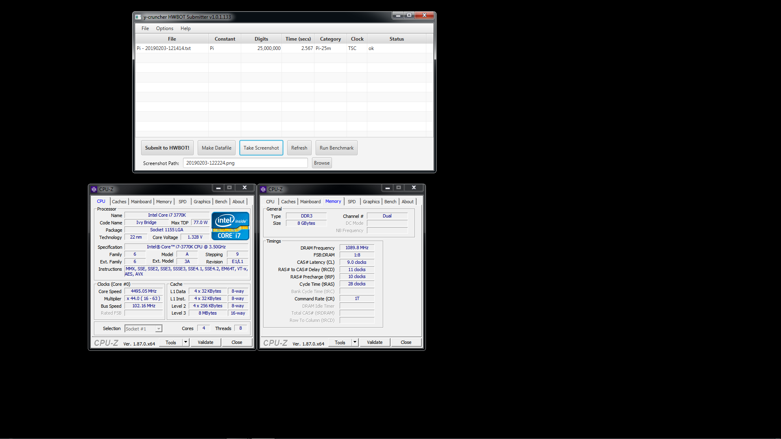The width and height of the screenshot is (781, 439).
Task: Click Tools button in left CPU-Z
Action: (171, 343)
